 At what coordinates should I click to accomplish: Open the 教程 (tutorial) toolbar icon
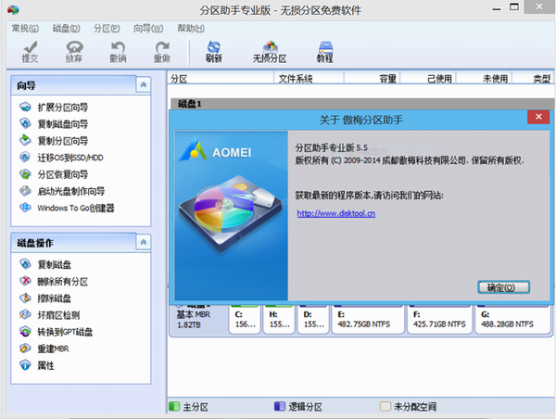pyautogui.click(x=325, y=47)
